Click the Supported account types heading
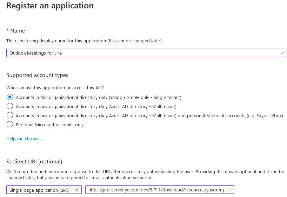 (37, 75)
